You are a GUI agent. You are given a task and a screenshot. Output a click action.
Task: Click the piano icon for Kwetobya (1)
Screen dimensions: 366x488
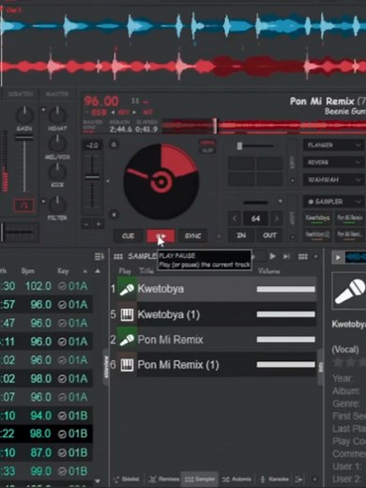(x=127, y=314)
